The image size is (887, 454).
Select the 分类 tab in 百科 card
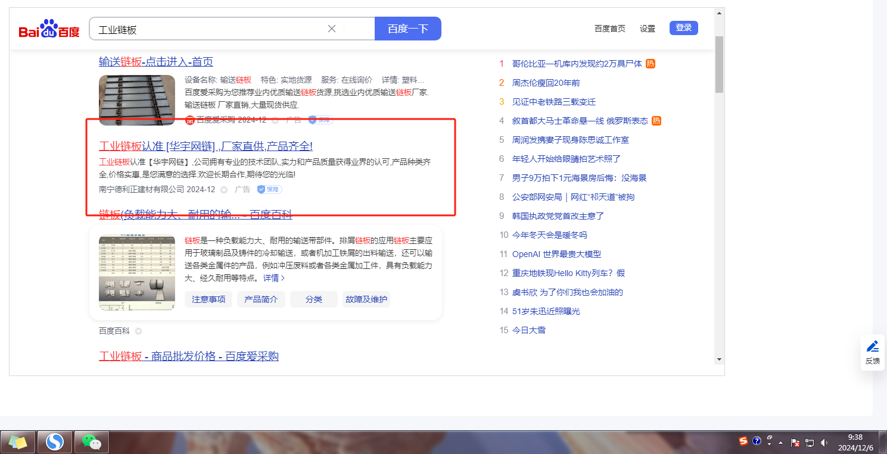(x=314, y=299)
